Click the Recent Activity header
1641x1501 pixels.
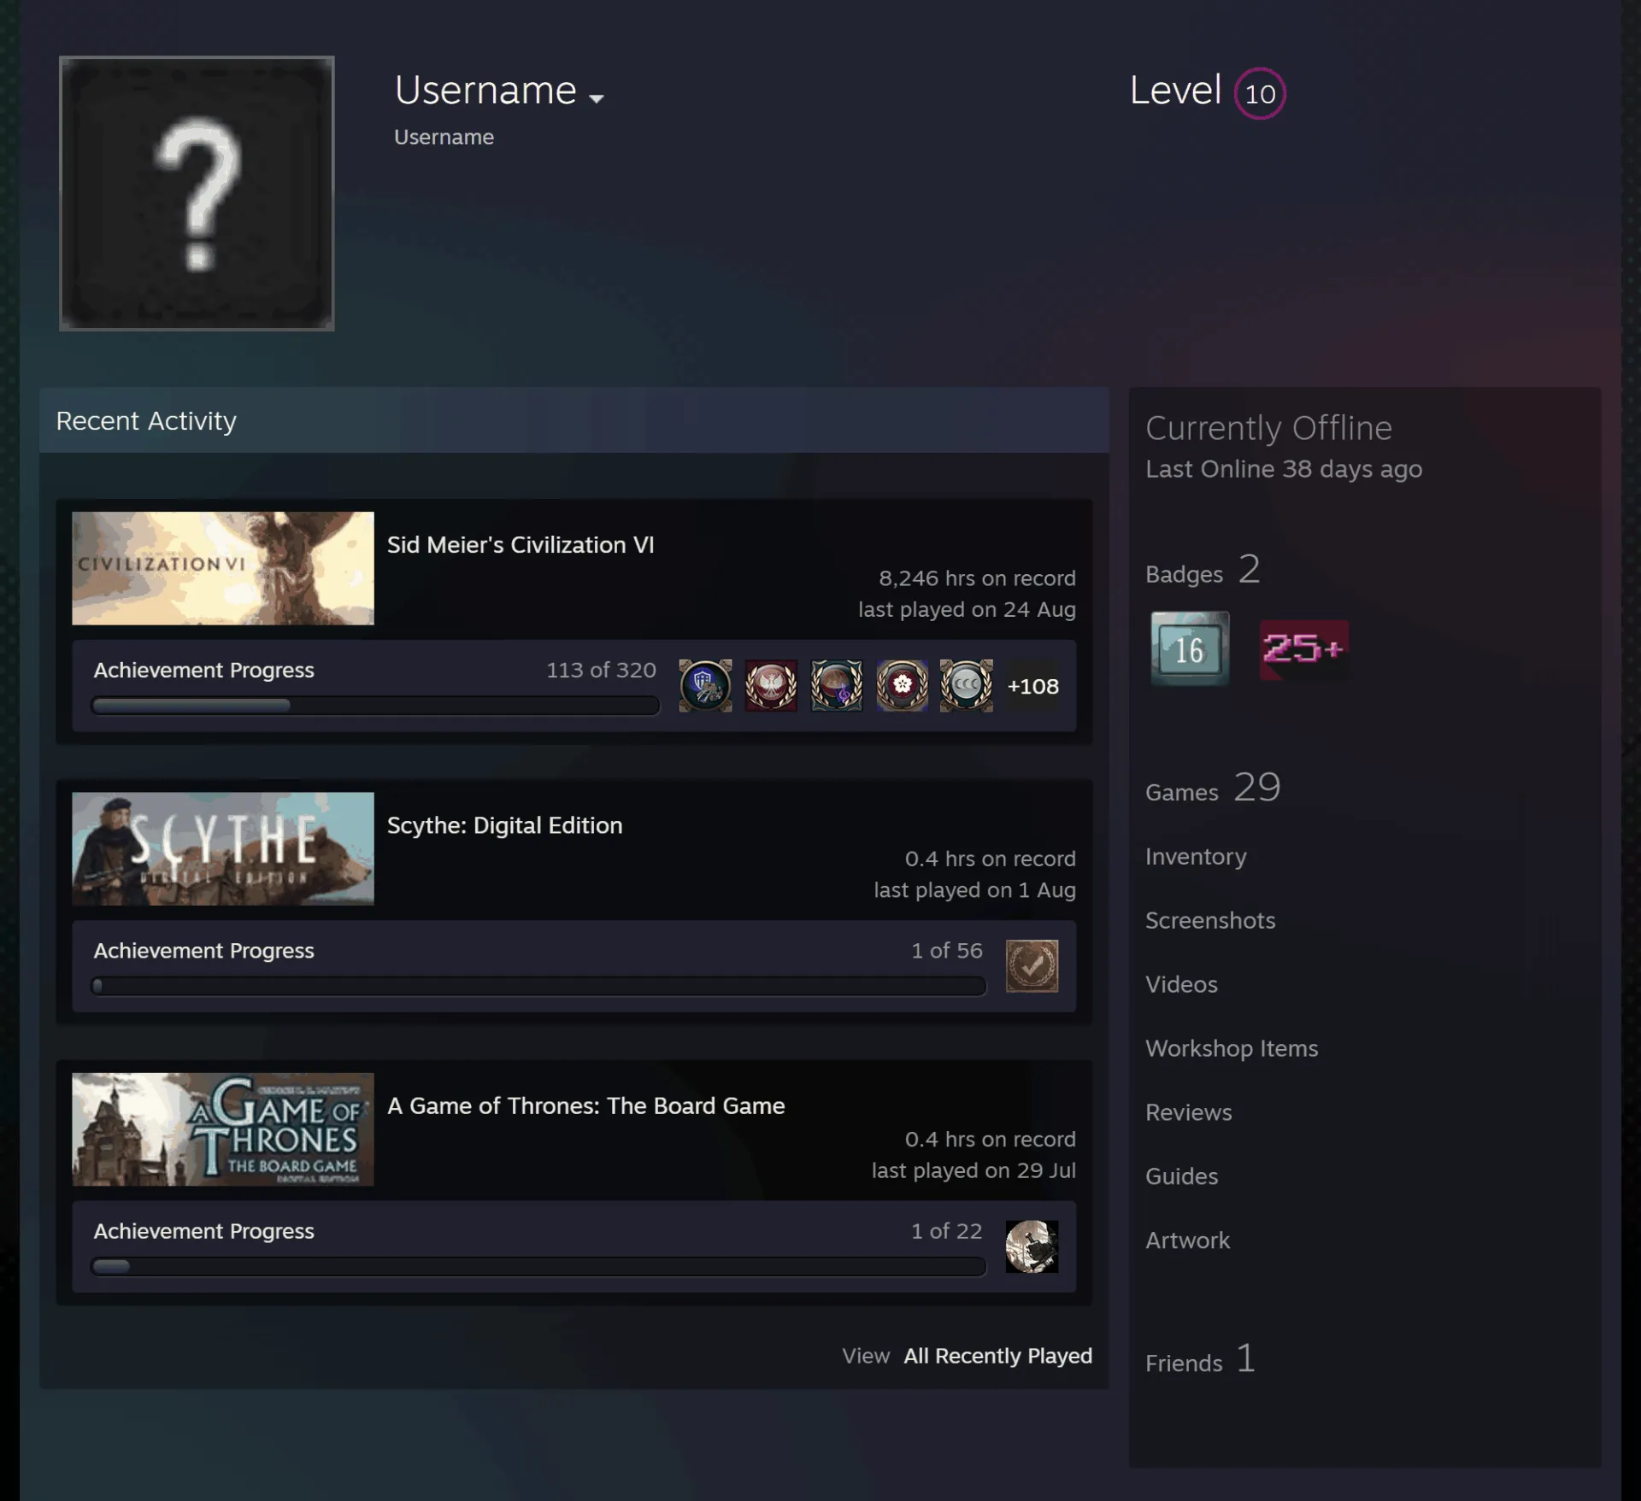tap(574, 420)
